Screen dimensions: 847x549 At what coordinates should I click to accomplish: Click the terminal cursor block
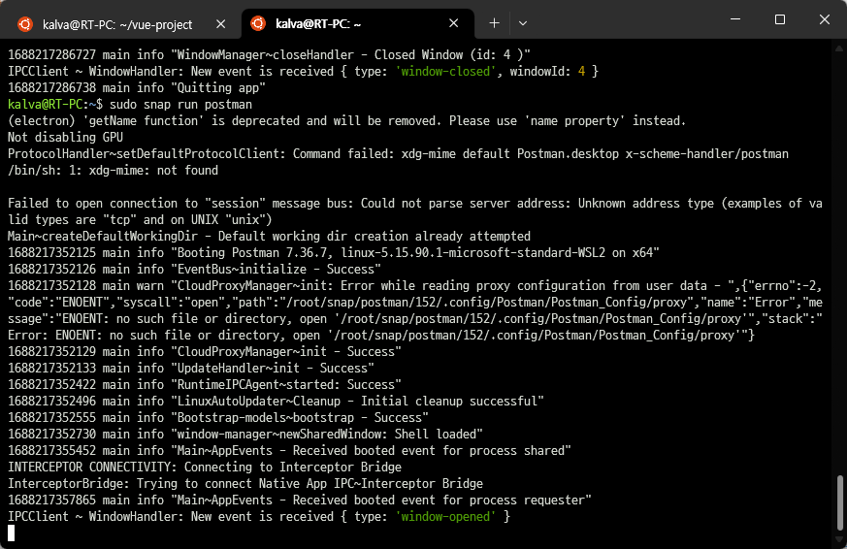point(12,533)
